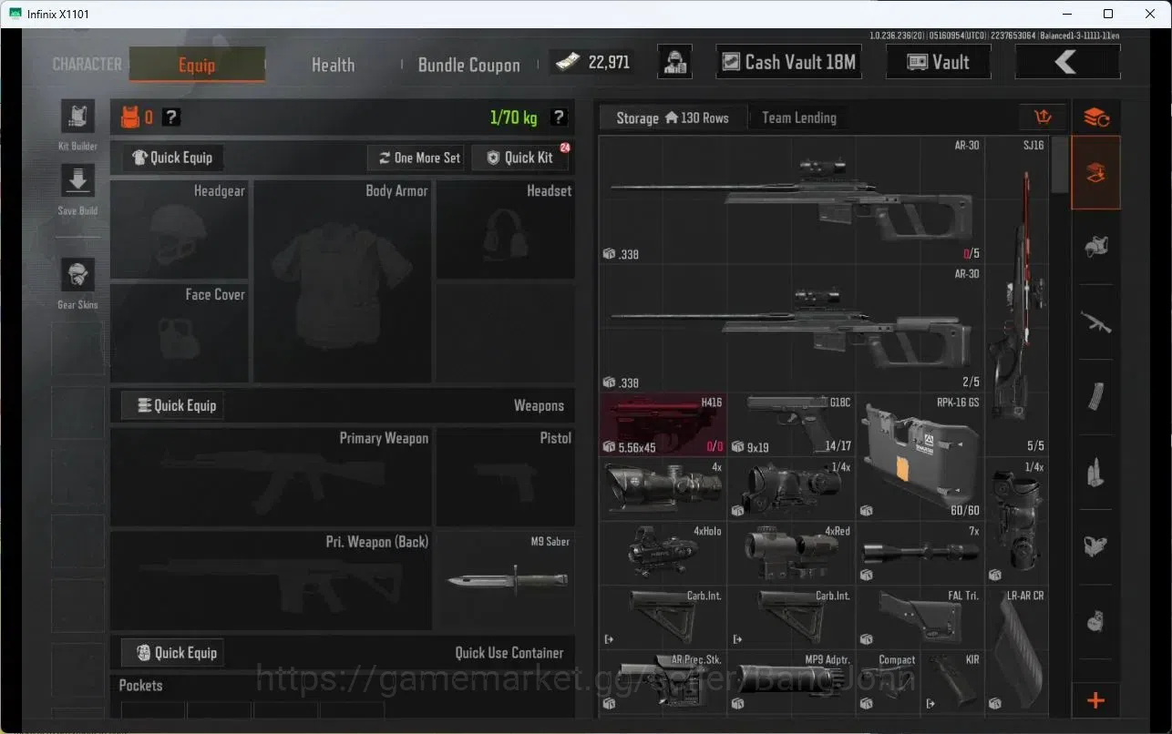Viewport: 1172px width, 734px height.
Task: Select the AR-30 rifle with 0/5 ammo
Action: [791, 200]
